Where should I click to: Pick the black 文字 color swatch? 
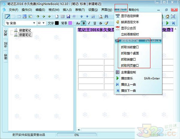click(x=57, y=23)
